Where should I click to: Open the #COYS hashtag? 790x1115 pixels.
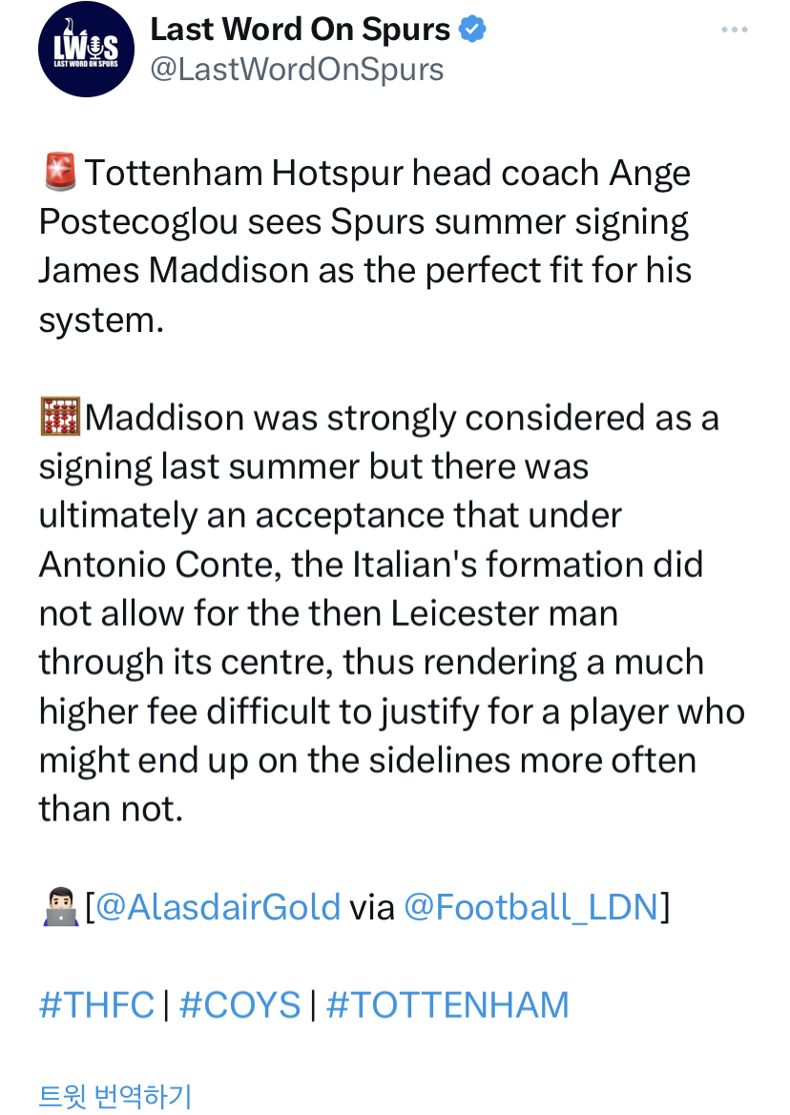click(x=240, y=1005)
